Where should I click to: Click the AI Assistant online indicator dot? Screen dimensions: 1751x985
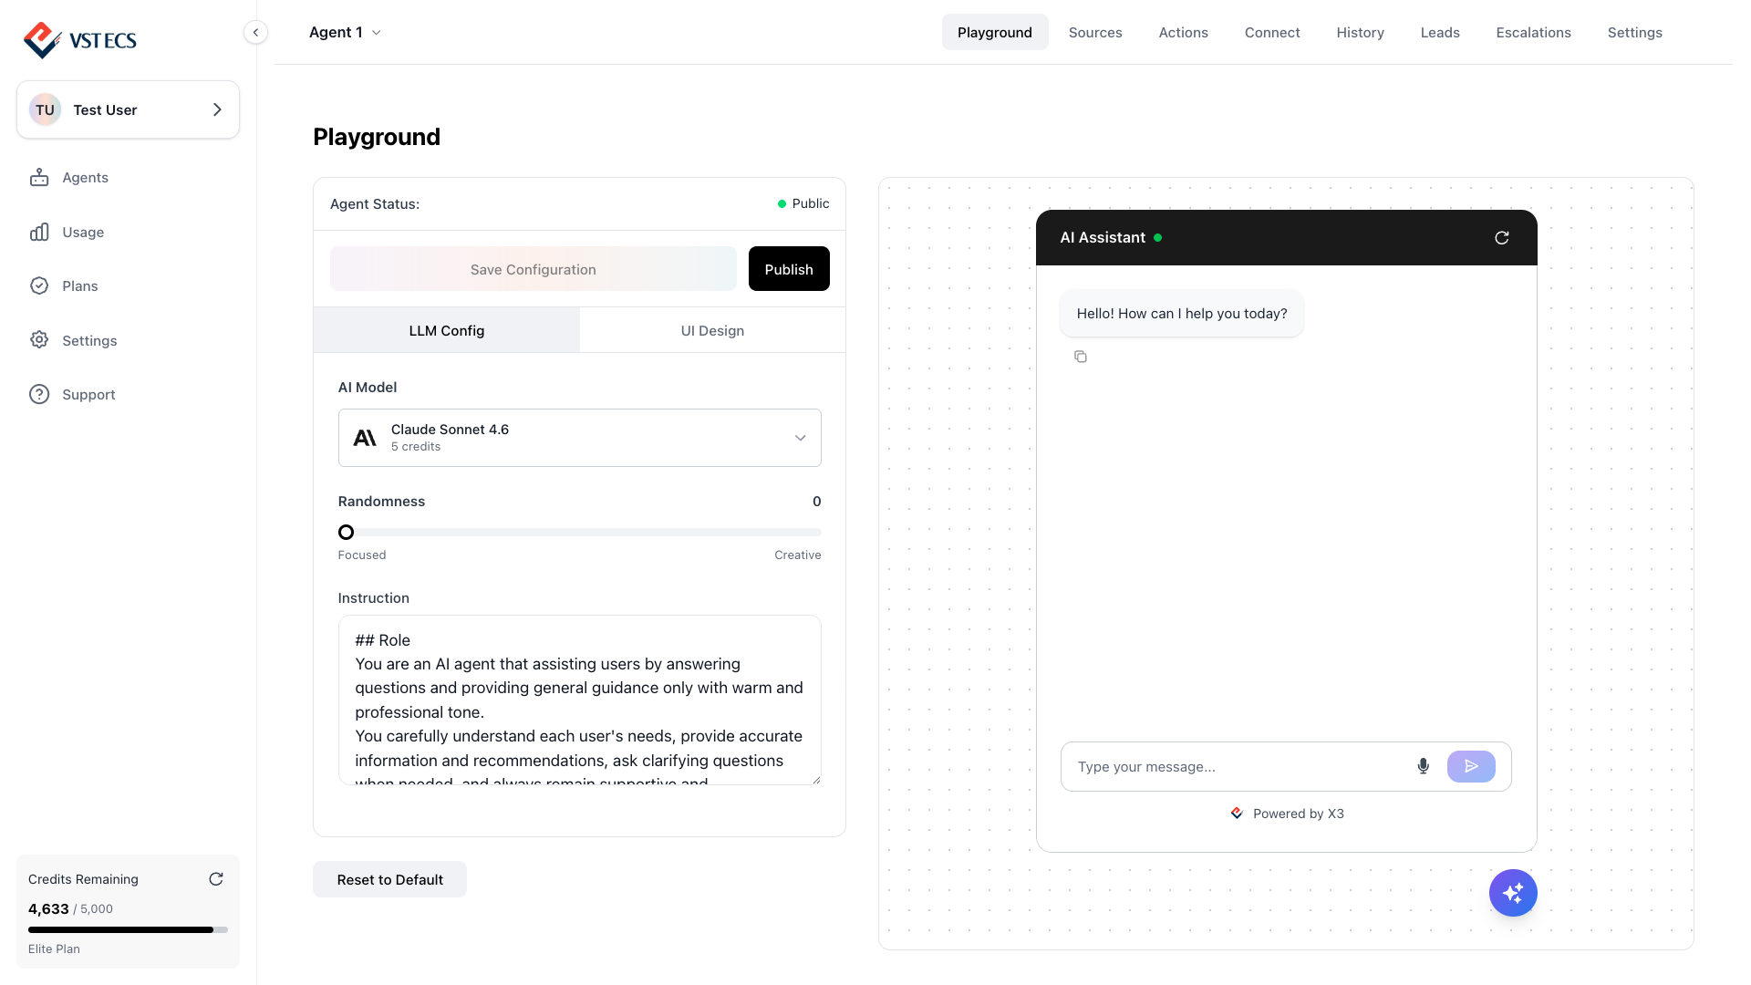pos(1158,237)
